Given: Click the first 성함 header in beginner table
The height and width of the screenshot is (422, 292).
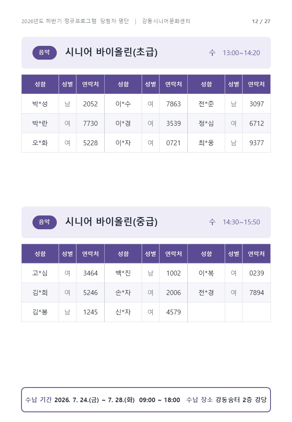Looking at the screenshot, I should [40, 84].
